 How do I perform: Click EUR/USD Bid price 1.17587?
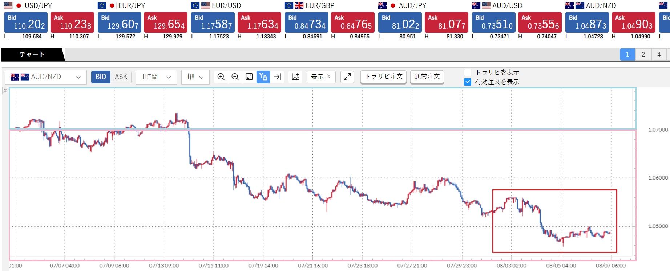coord(213,22)
